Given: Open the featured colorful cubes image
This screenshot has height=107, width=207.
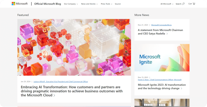Looking at the screenshot, I should 74,47.
